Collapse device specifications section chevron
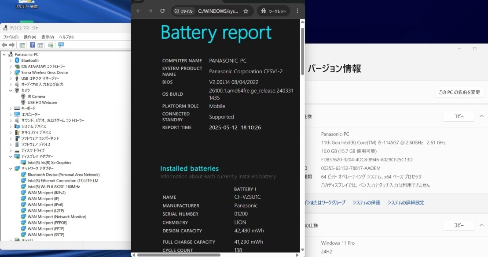Screen dimensions: 488x257 pos(481,116)
